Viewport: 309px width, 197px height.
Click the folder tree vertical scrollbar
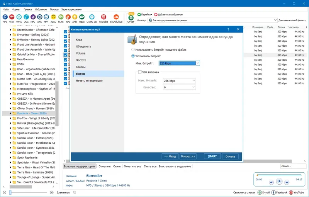tap(57, 104)
